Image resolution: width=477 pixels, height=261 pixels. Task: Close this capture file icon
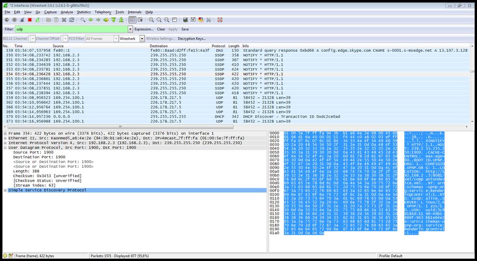(x=64, y=20)
